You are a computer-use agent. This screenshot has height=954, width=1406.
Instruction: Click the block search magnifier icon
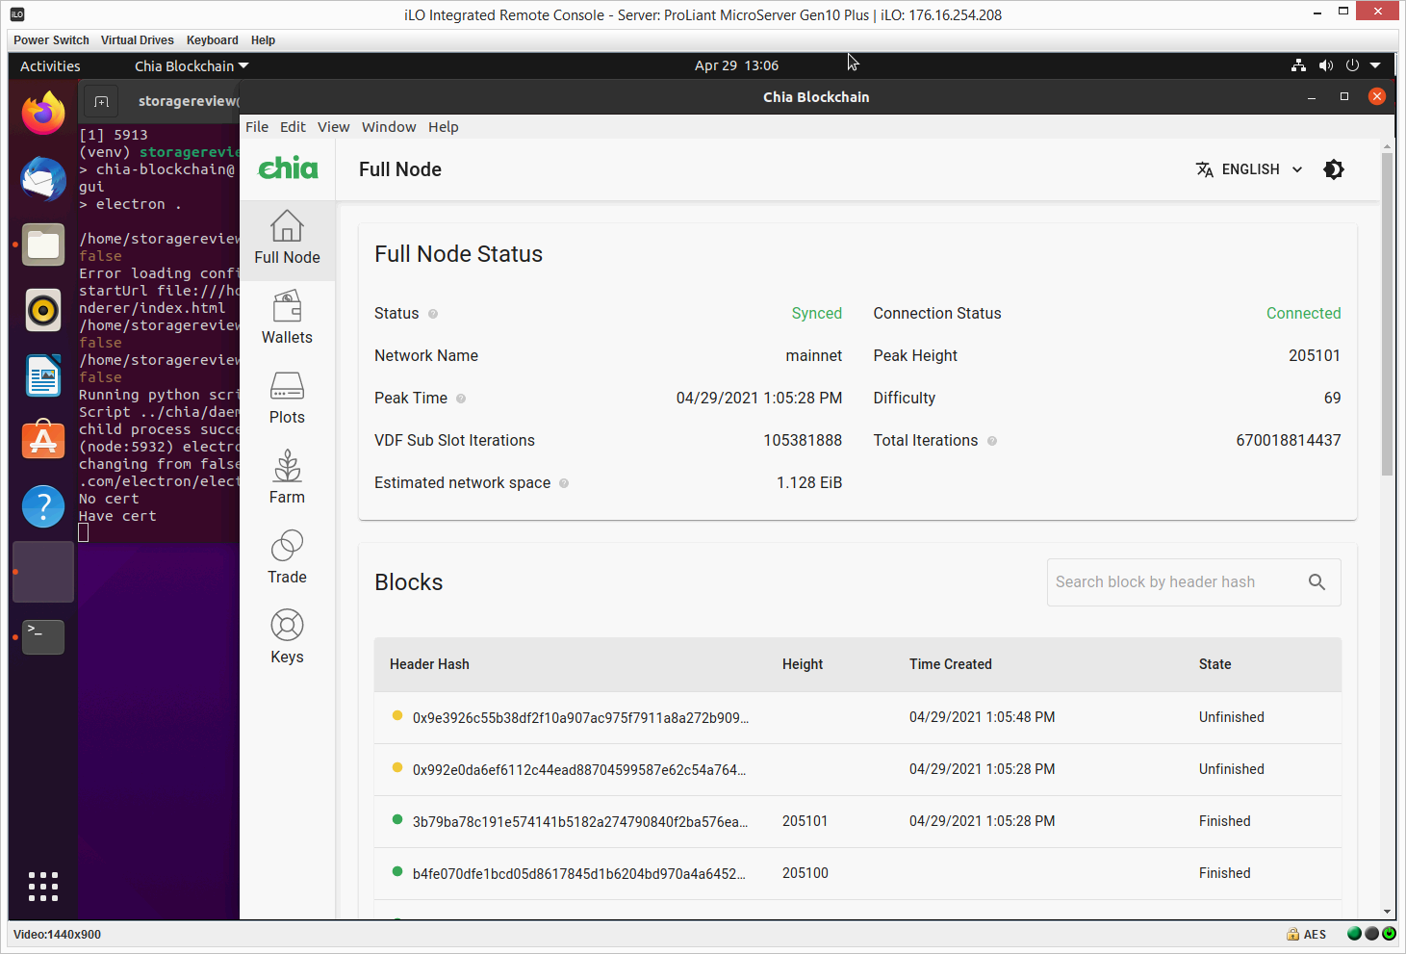(1317, 581)
